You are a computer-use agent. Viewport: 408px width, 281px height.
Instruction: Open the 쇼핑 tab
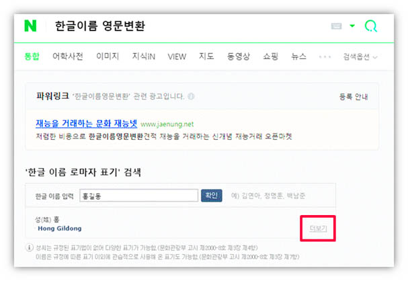click(271, 56)
